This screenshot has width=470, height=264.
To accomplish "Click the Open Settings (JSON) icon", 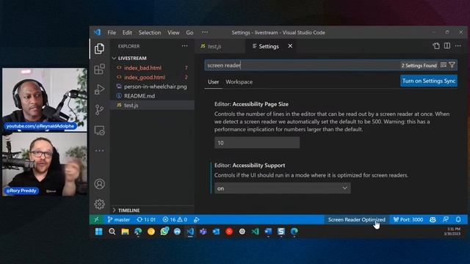I will click(x=436, y=45).
